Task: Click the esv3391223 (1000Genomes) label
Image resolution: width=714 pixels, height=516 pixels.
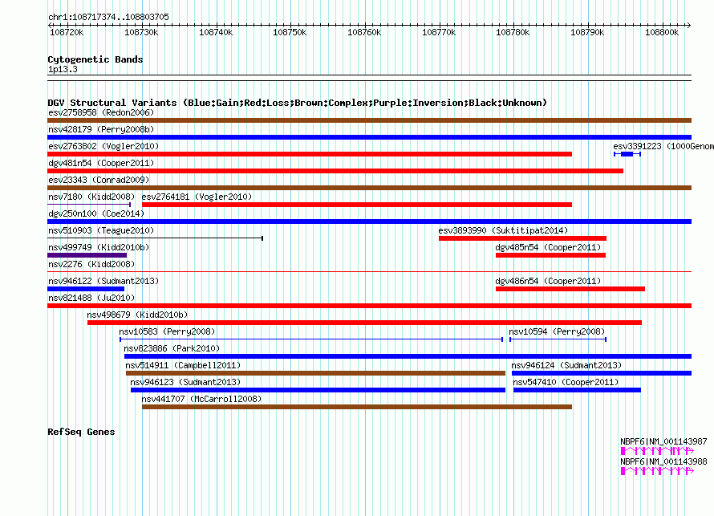Action: pyautogui.click(x=663, y=146)
